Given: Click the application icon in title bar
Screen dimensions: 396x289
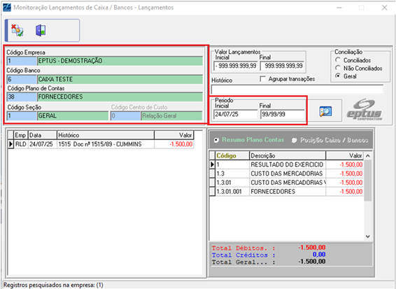Looking at the screenshot, I should [7, 7].
